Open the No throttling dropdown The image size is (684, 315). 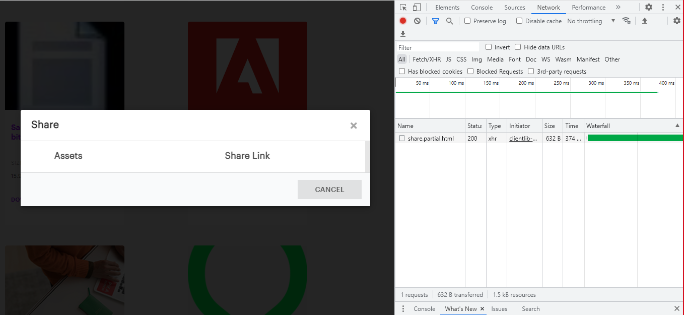point(591,21)
